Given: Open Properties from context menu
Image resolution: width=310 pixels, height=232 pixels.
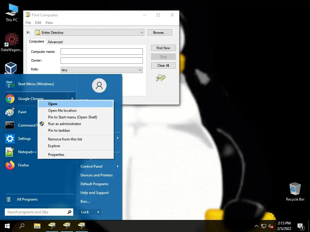Looking at the screenshot, I should [x=76, y=155].
